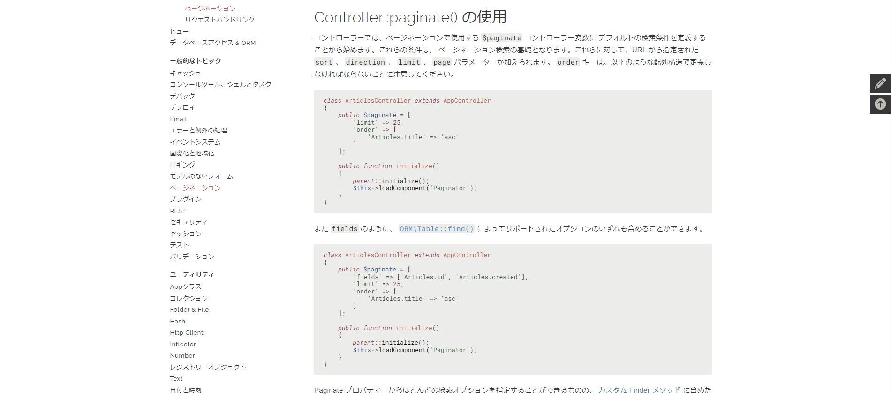This screenshot has height=396, width=891.
Task: Go to ビュー in sidebar
Action: coord(179,31)
